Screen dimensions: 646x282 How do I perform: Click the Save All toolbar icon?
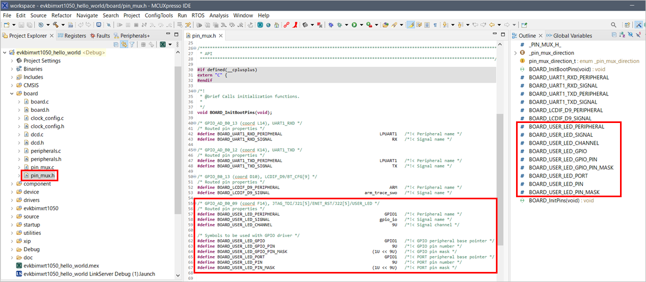point(30,24)
